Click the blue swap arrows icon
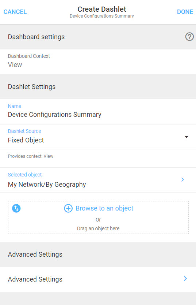 [16, 208]
